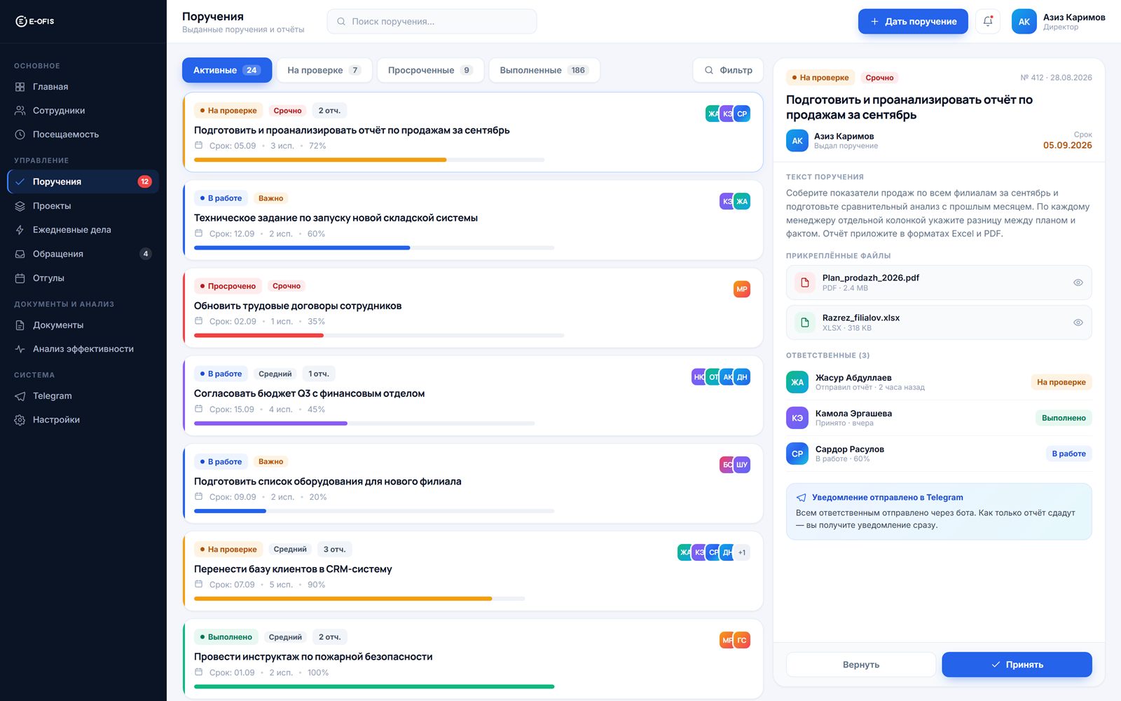
Task: Click Сардор Расулов in responsible list
Action: coord(939,454)
